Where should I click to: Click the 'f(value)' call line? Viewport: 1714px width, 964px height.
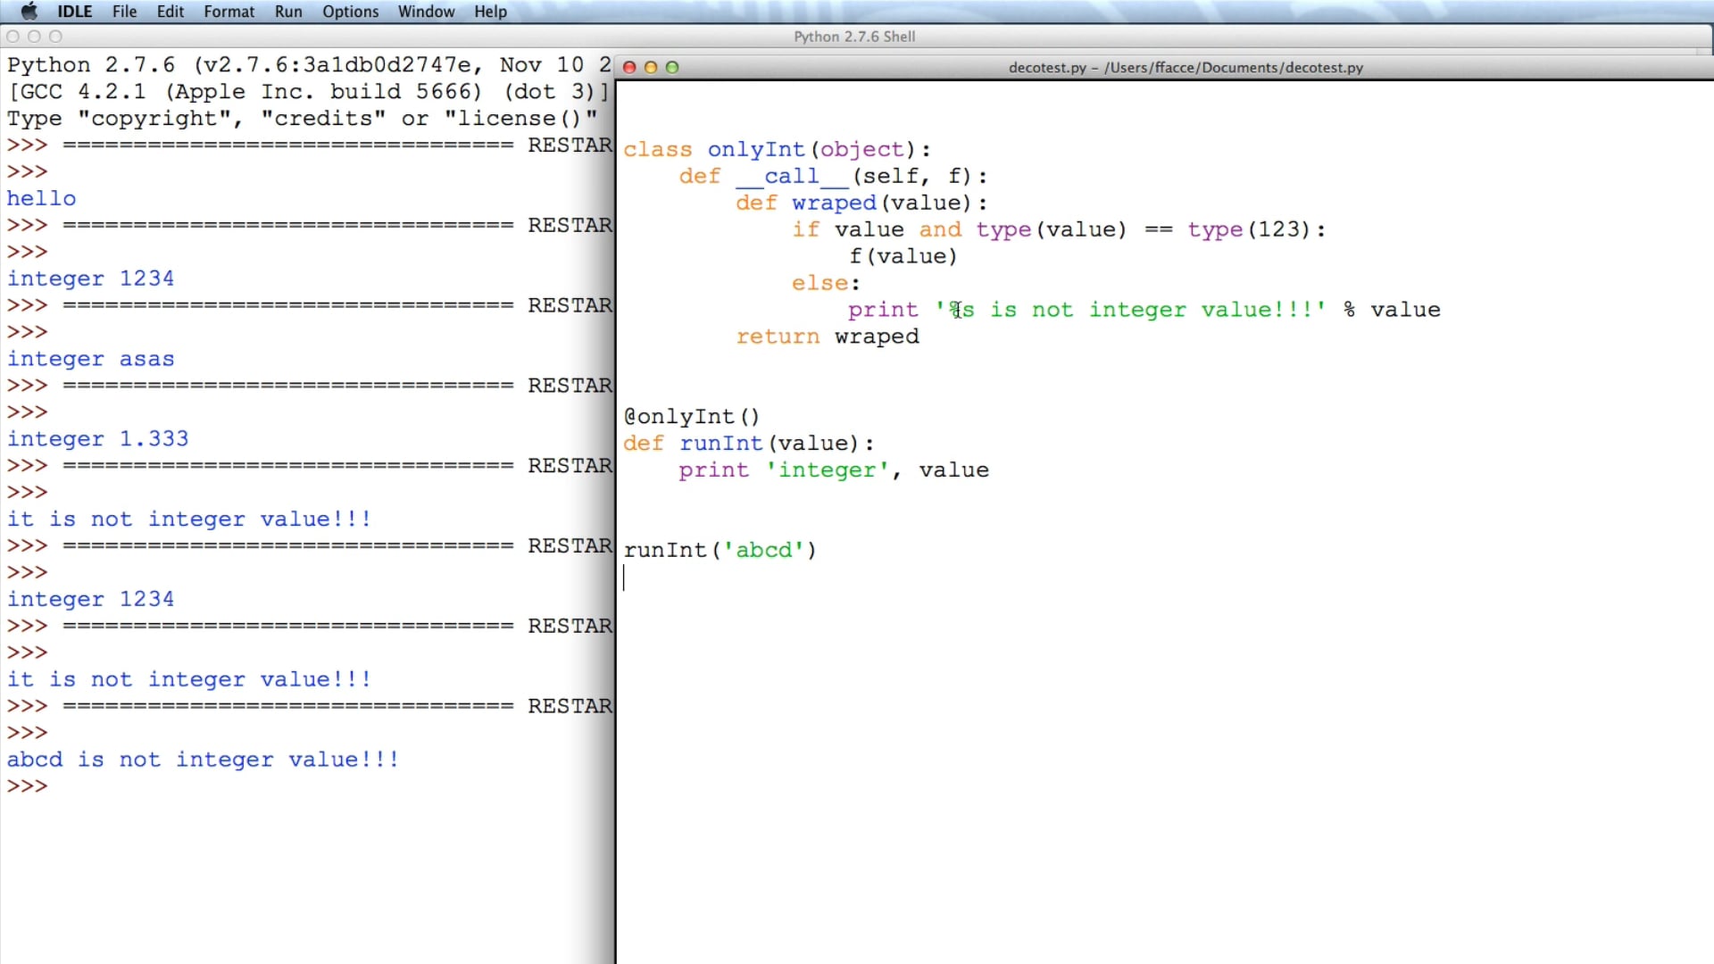click(x=903, y=257)
